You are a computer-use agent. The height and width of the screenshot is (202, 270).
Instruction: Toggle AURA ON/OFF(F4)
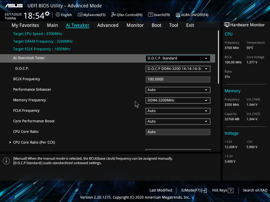pyautogui.click(x=192, y=15)
